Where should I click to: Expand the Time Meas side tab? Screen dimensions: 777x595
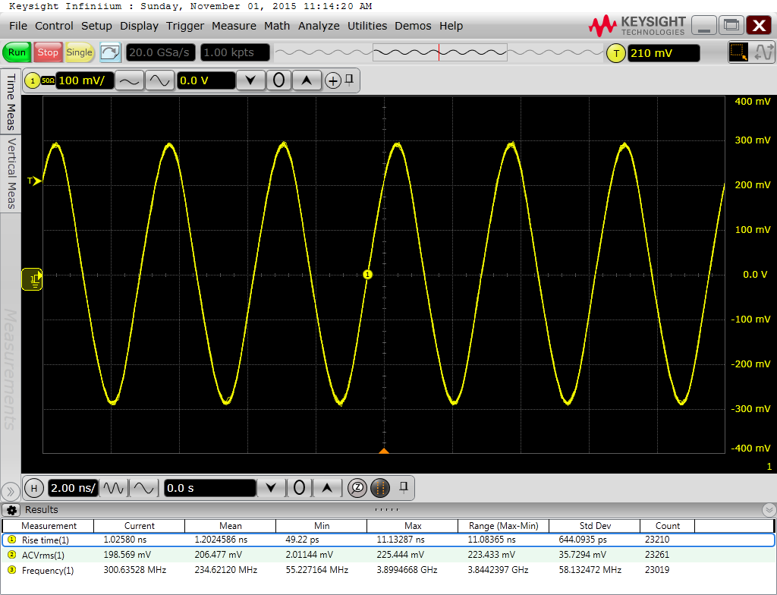pos(11,102)
